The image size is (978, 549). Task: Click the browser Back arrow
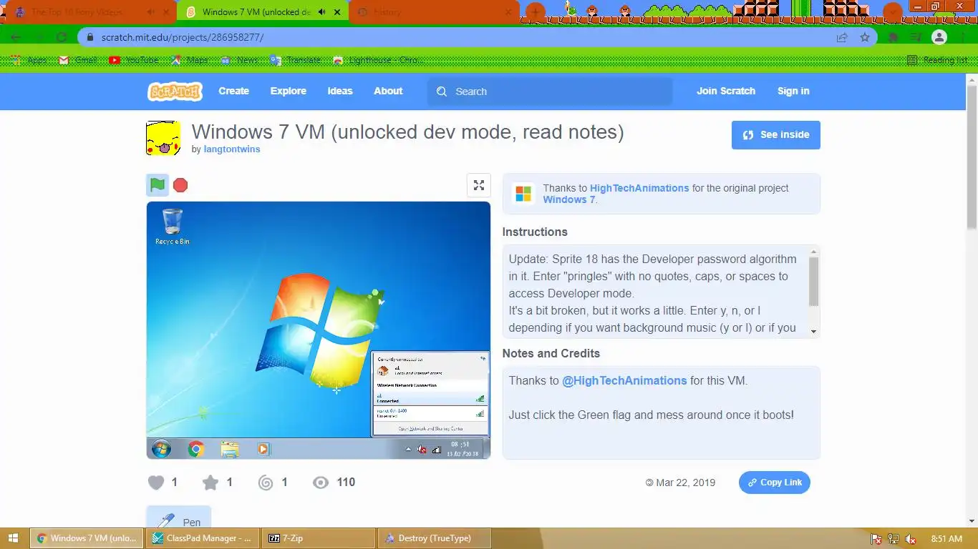pyautogui.click(x=16, y=37)
